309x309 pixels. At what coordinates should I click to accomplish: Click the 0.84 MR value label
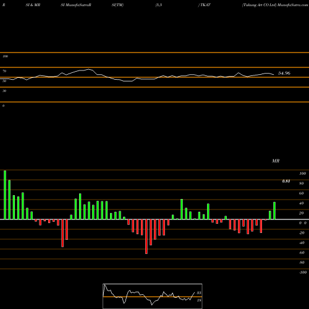pos(286,181)
